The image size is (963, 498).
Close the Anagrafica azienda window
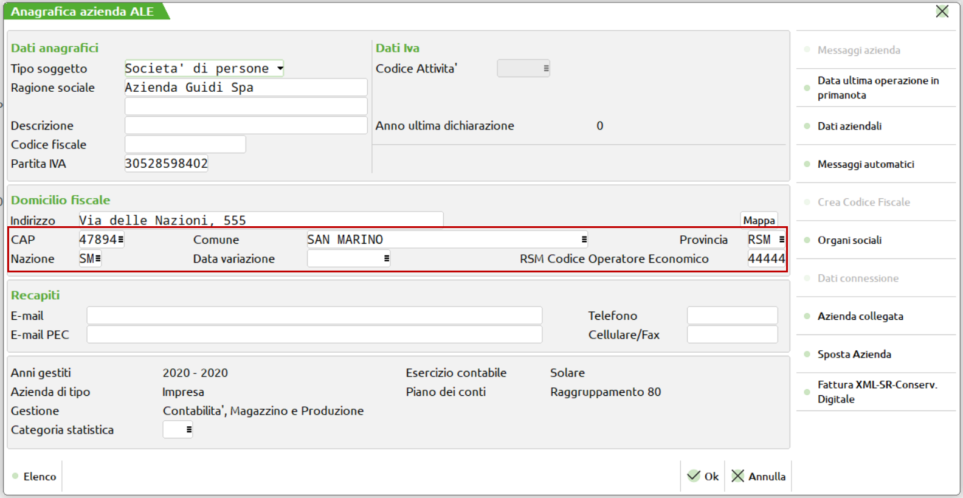[942, 12]
